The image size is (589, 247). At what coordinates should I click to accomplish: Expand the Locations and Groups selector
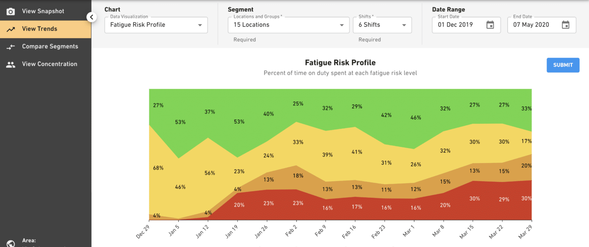tap(341, 25)
